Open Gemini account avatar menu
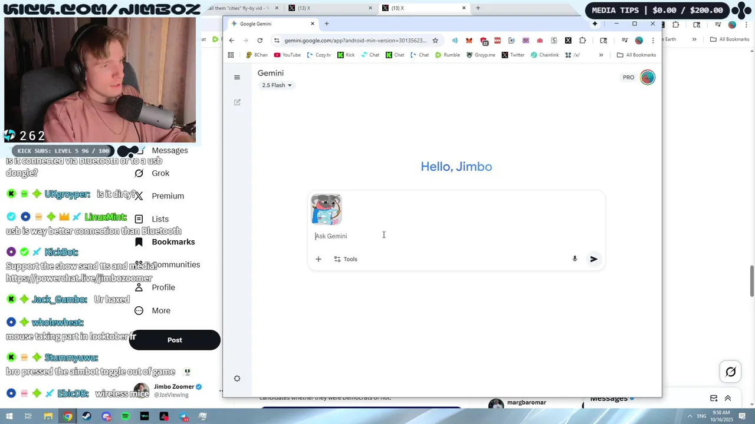Screen dimensions: 755x424 (x=648, y=78)
